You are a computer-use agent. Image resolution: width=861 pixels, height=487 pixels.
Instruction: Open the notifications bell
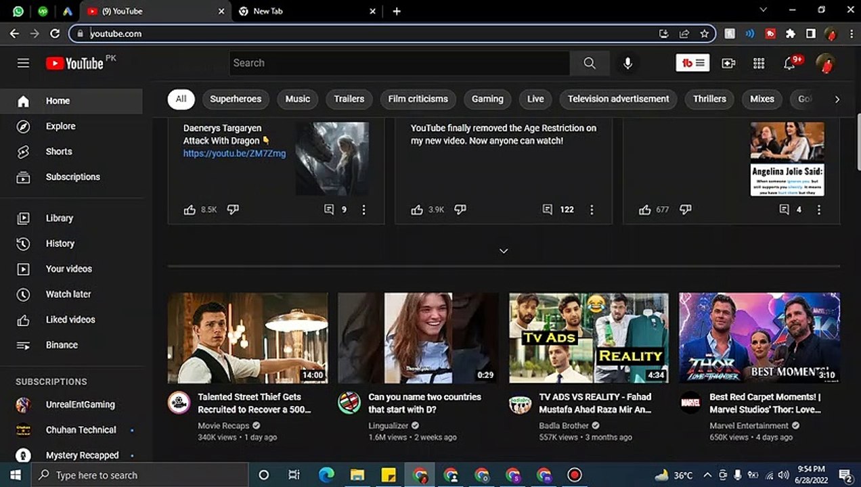[790, 63]
